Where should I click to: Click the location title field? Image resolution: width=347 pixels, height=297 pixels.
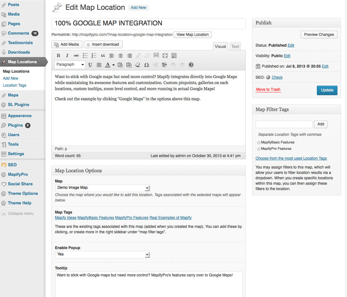tap(149, 23)
